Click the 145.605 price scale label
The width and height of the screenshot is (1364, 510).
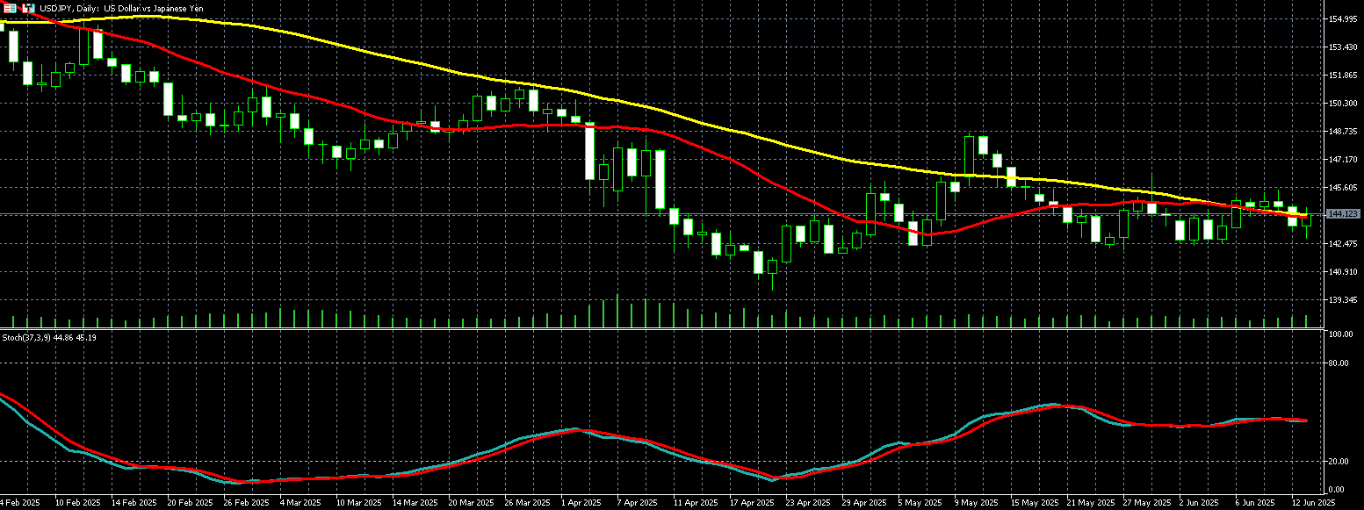click(1344, 188)
